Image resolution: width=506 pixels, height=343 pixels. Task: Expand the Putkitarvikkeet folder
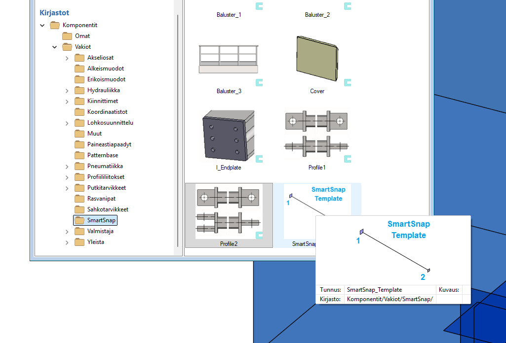(x=67, y=188)
